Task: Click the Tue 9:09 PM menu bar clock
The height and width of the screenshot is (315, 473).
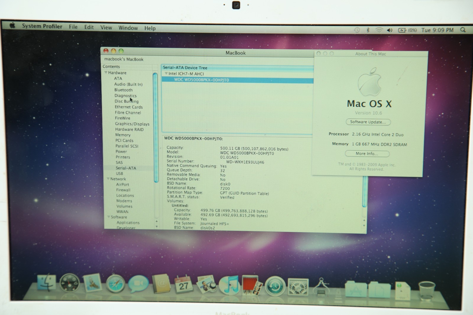Action: tap(437, 30)
